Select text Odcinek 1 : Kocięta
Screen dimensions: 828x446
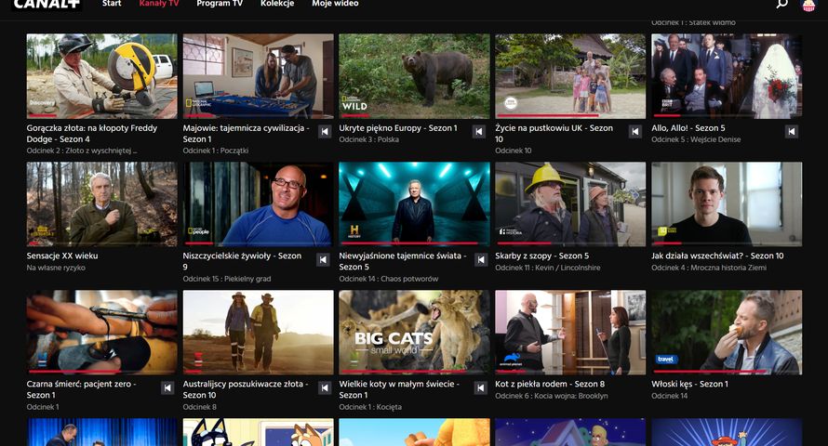coord(370,406)
